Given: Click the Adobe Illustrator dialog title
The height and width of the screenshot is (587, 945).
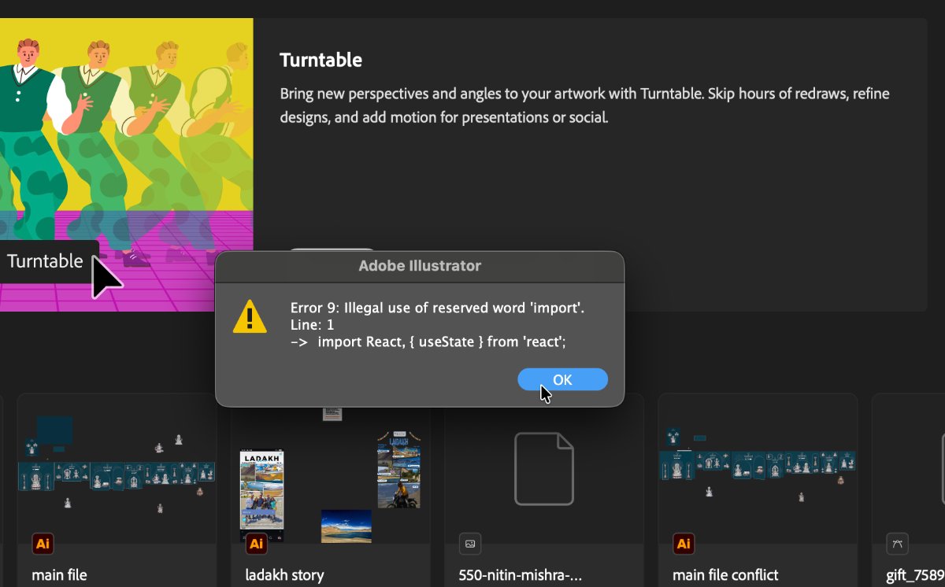Looking at the screenshot, I should tap(420, 266).
